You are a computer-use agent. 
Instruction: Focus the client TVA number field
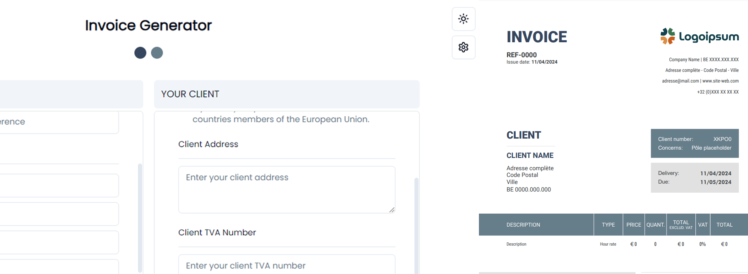click(x=286, y=265)
